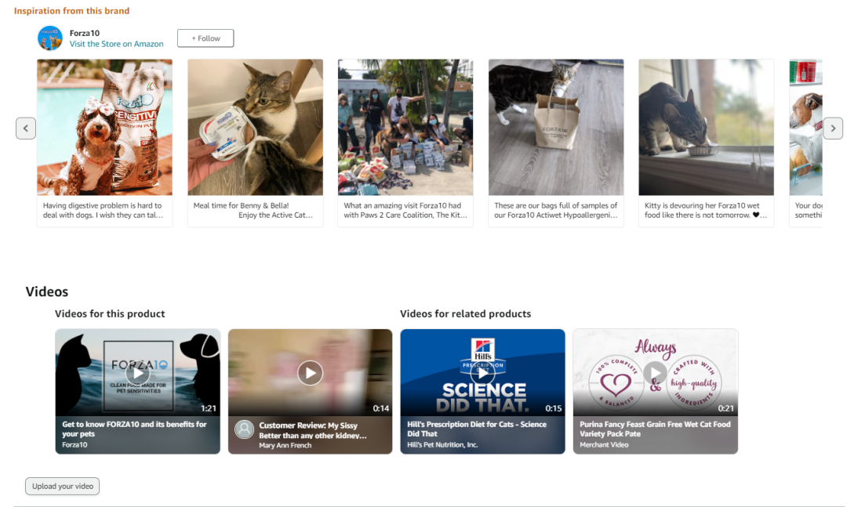The height and width of the screenshot is (507, 847).
Task: Click Merchant Video uploader label
Action: [x=604, y=445]
